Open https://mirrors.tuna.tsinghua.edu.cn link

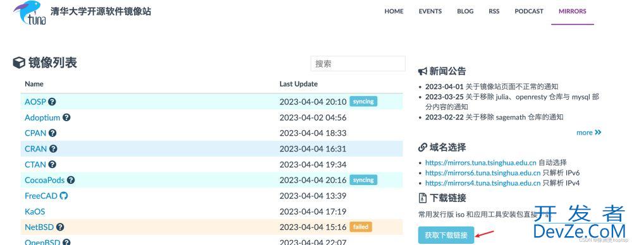coord(480,163)
